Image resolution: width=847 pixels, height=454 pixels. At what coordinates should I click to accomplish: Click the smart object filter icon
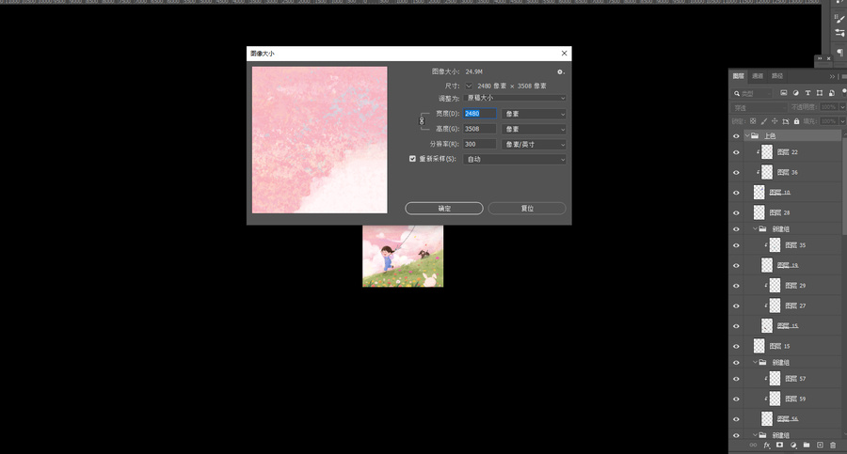[x=831, y=93]
